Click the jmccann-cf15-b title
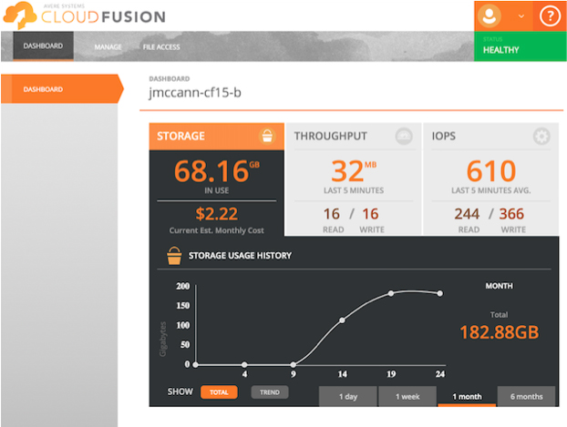This screenshot has width=567, height=427. tap(195, 93)
